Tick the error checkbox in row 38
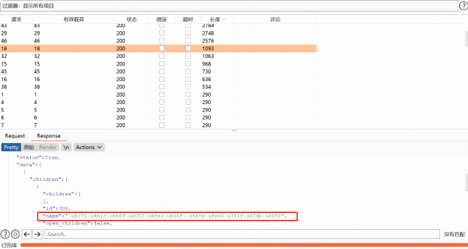 [x=162, y=87]
